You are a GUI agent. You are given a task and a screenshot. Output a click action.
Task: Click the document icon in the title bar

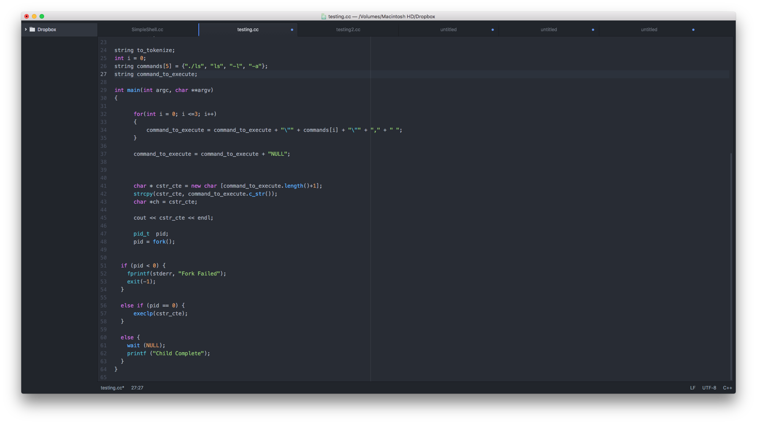click(x=324, y=16)
